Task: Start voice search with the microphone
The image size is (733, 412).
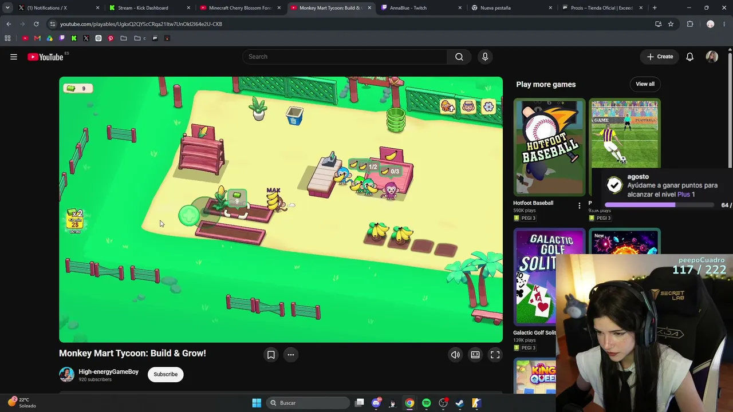Action: 485,57
